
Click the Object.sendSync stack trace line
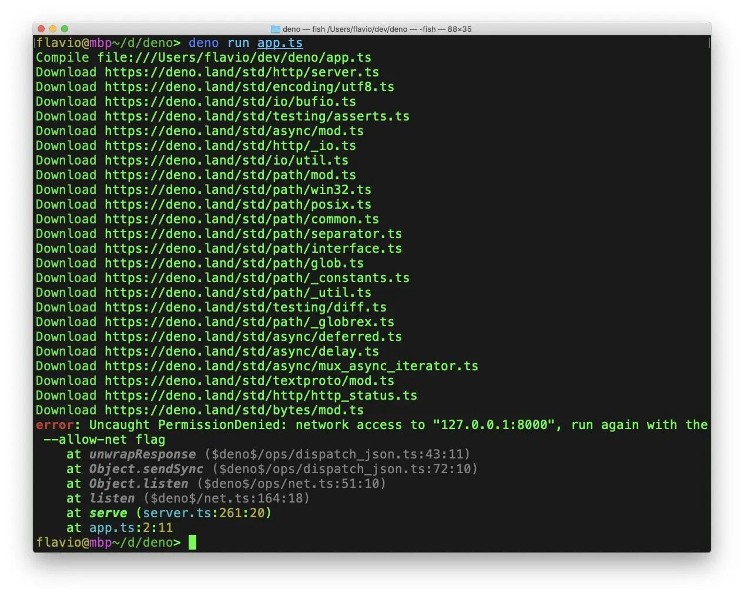coord(272,469)
